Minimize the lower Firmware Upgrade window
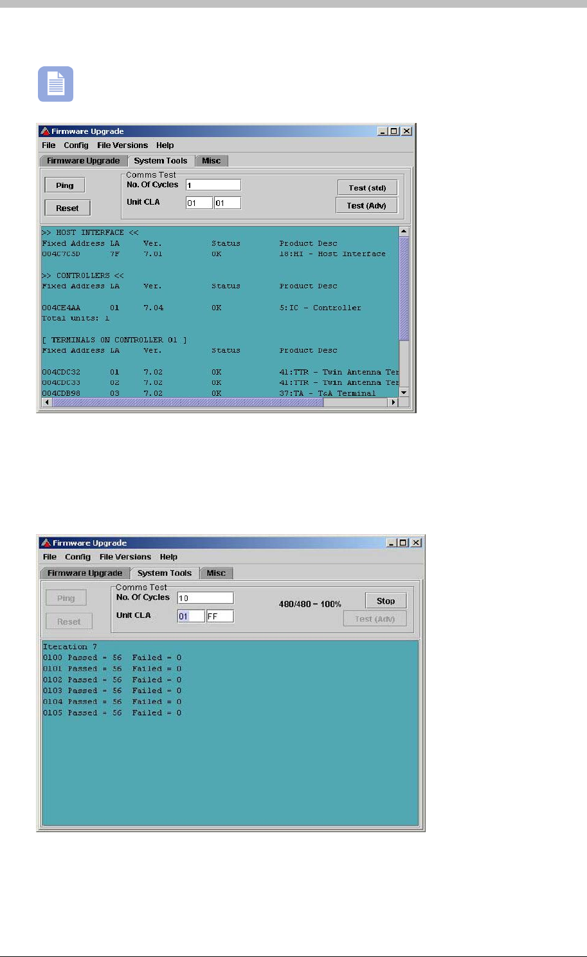Image resolution: width=587 pixels, height=957 pixels. coord(392,543)
